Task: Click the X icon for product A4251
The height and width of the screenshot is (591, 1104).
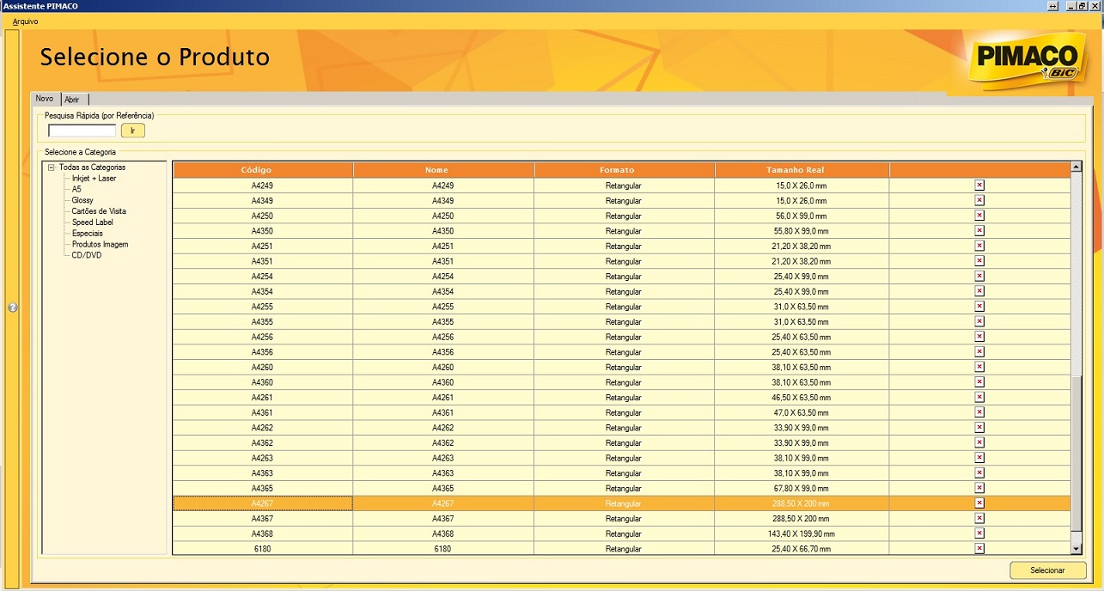Action: coord(979,246)
